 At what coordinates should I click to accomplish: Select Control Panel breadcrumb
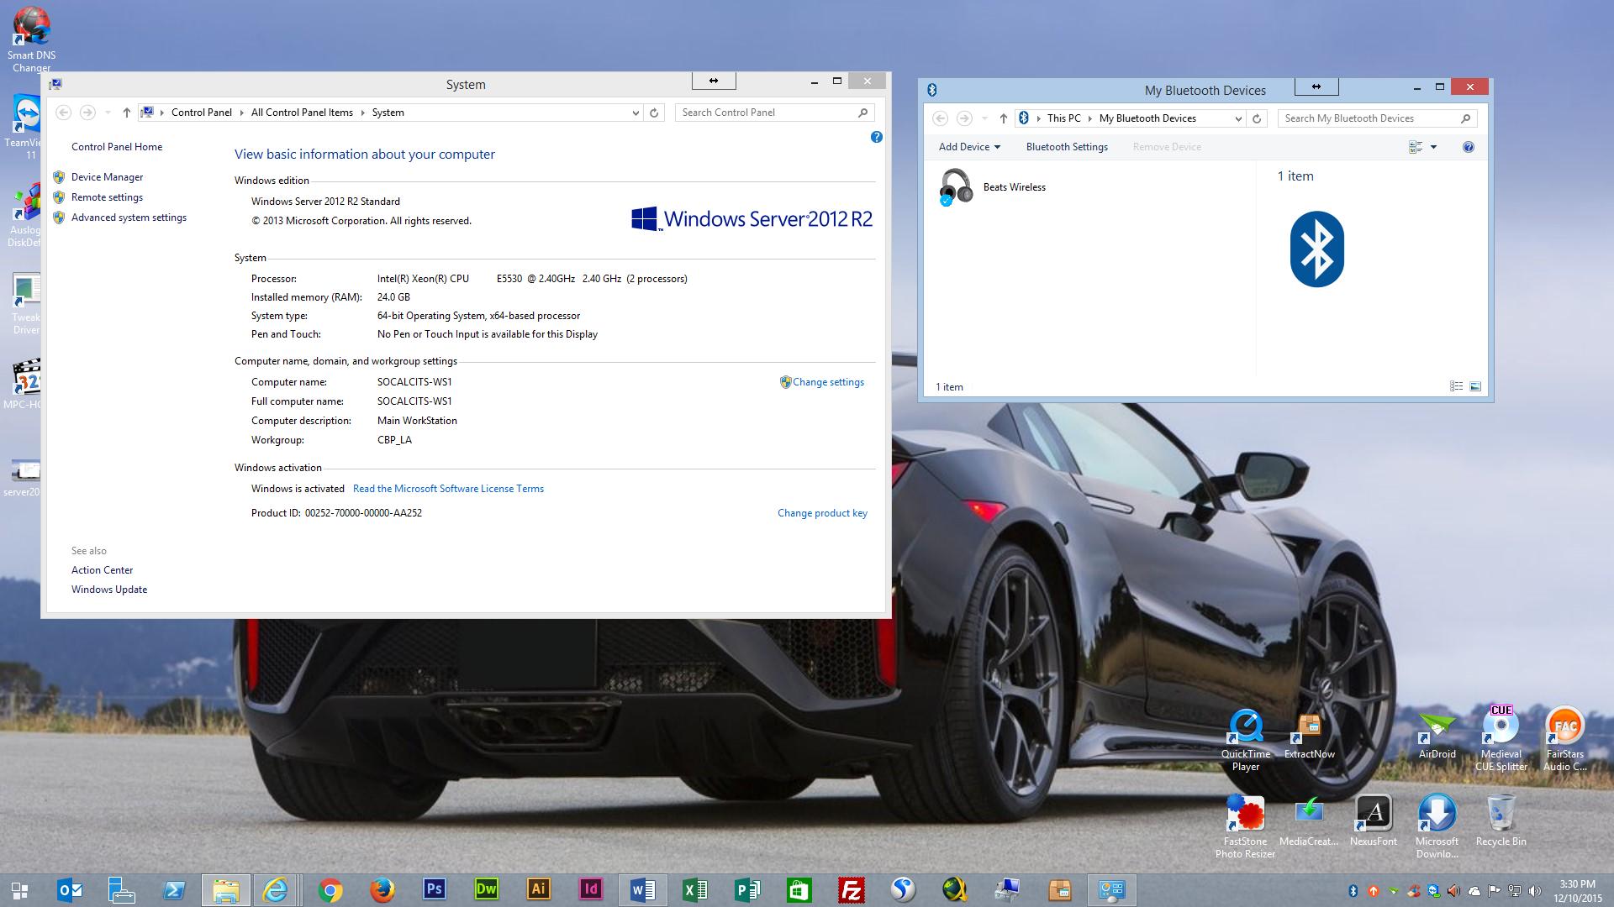(201, 113)
